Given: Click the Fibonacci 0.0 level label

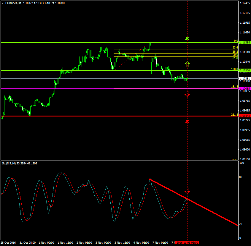Looking at the screenshot, I should (236, 41).
